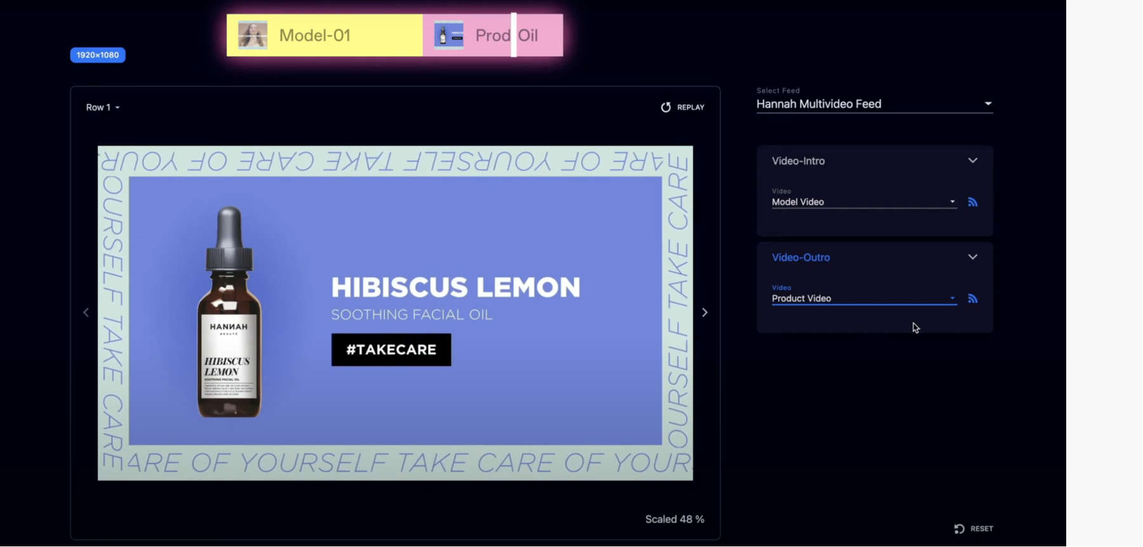Click the Video-Intro section title
The width and height of the screenshot is (1143, 547).
[x=798, y=161]
